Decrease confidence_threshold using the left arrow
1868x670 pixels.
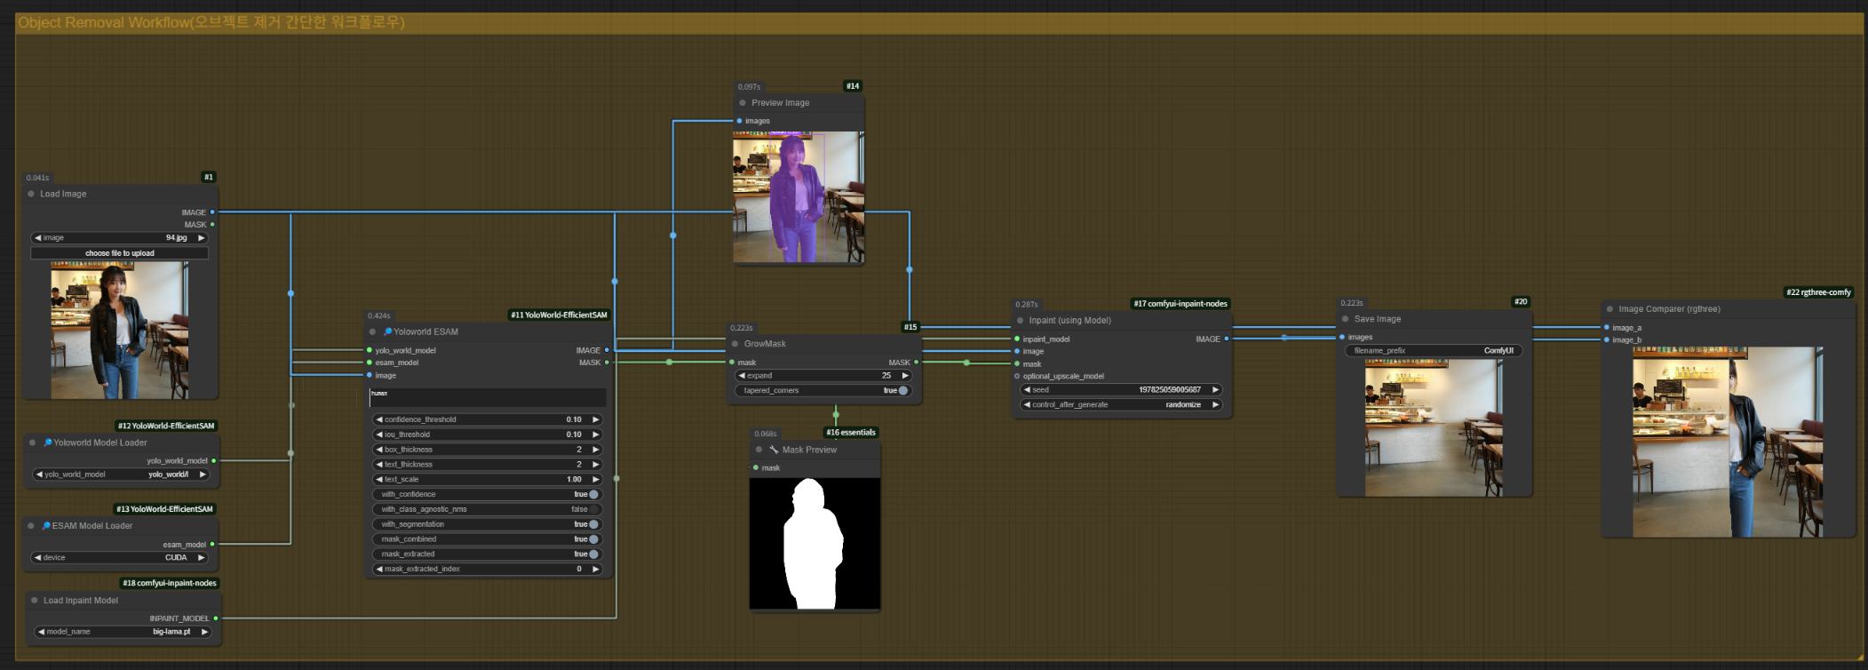pos(379,419)
